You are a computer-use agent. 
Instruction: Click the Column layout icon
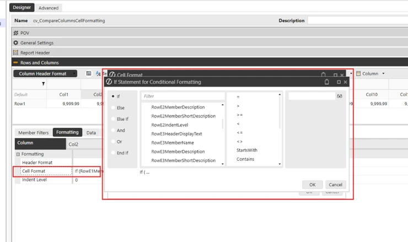point(358,74)
